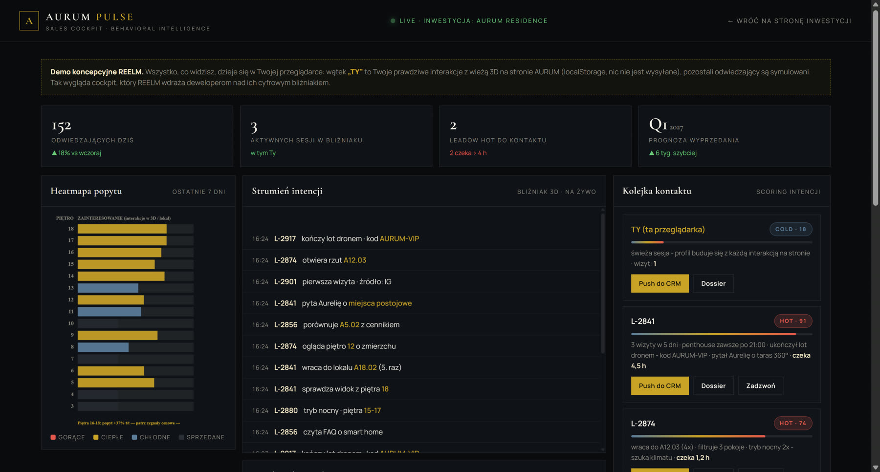Click the page scrollbar down arrow
The width and height of the screenshot is (880, 472).
[876, 468]
